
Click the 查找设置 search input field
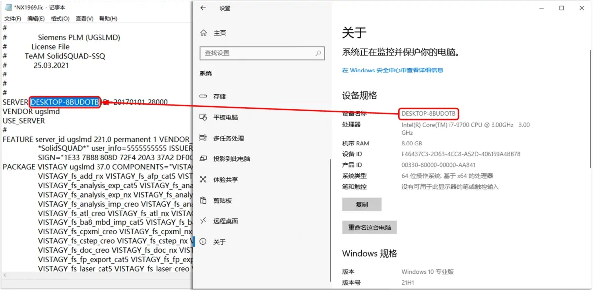click(x=262, y=53)
